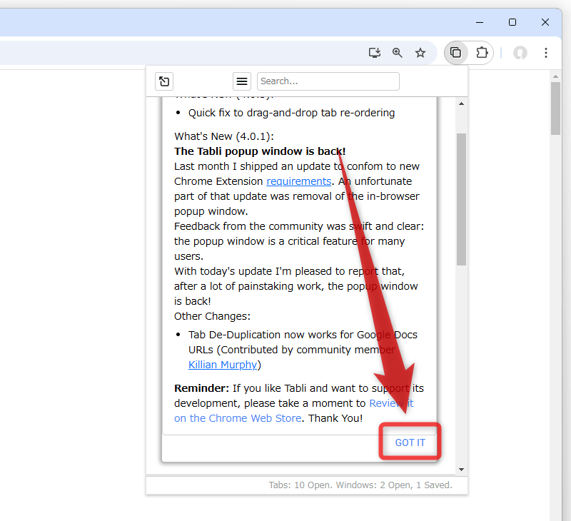This screenshot has width=571, height=521.
Task: Click the 'Reminder:' bold text
Action: coord(201,388)
